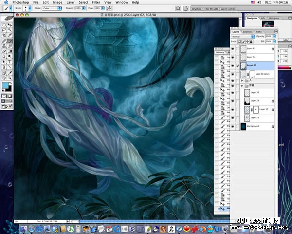Screen dimensions: 292x234
Task: Open the Flow slider arrow in options bar
Action: click(x=103, y=8)
